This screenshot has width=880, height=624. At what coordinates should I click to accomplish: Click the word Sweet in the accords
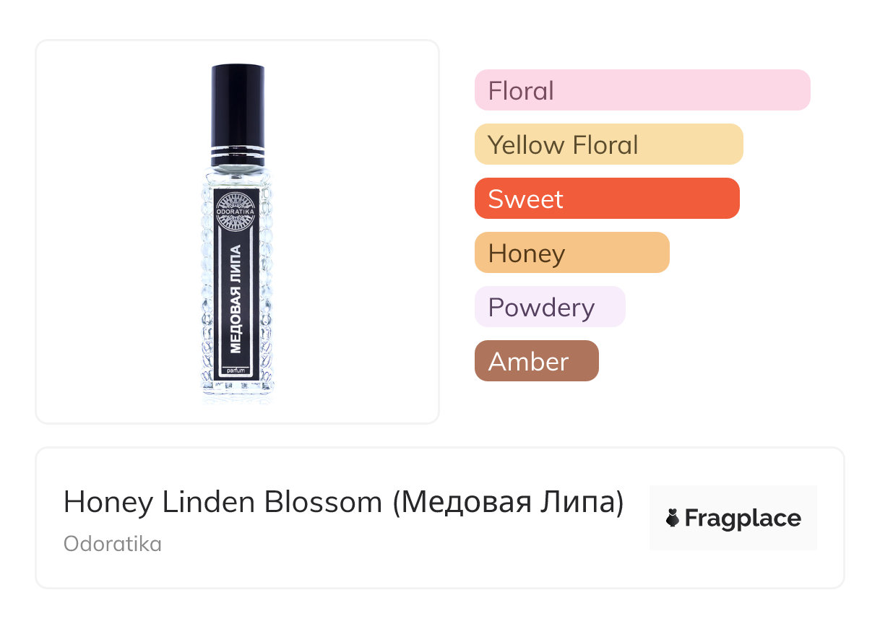(525, 199)
